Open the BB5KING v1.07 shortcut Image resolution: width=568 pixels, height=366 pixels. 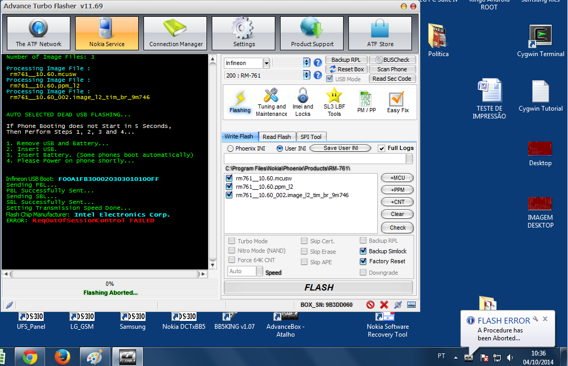[x=234, y=321]
